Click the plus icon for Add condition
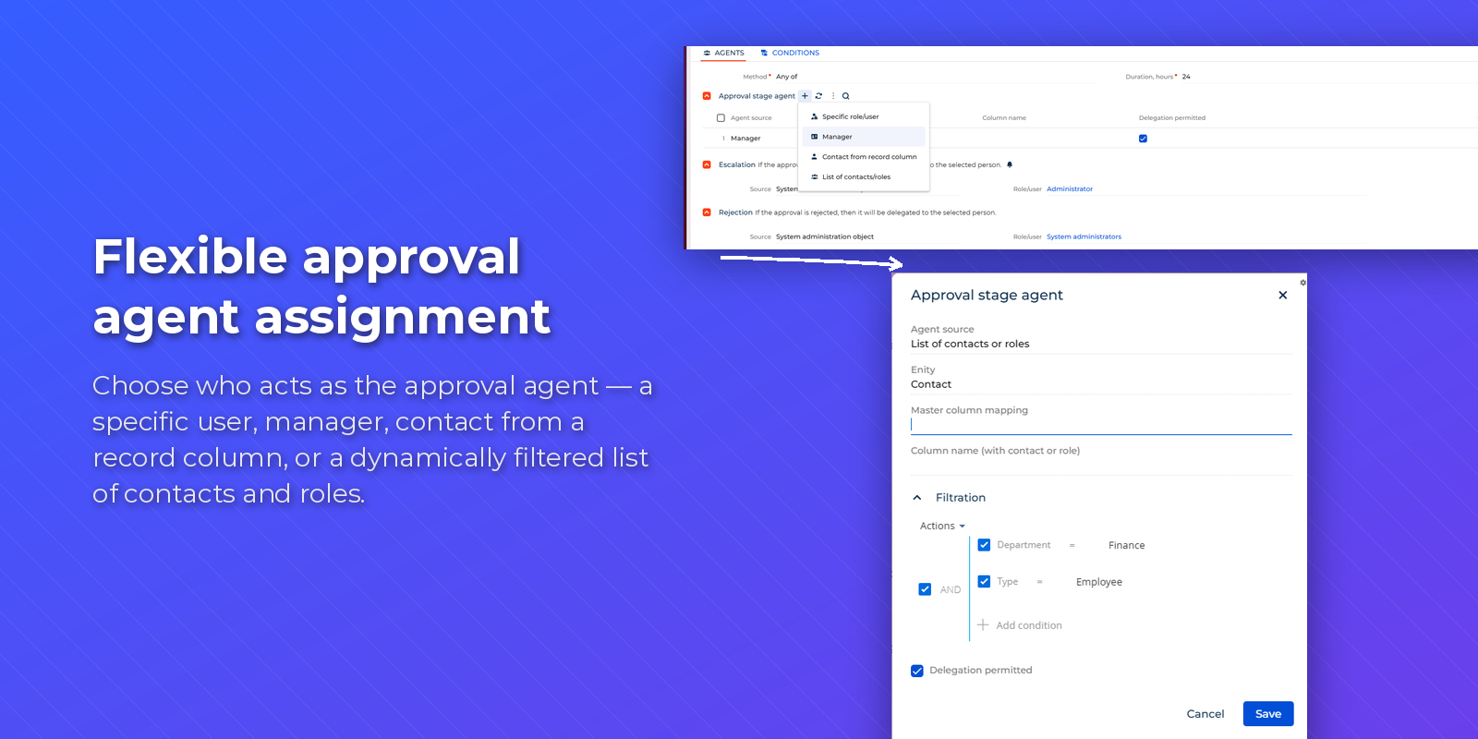 tap(983, 625)
